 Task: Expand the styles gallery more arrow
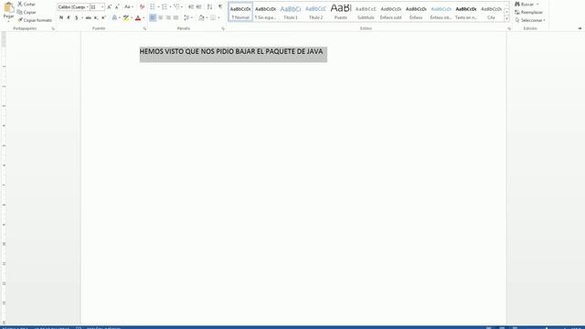tap(506, 18)
